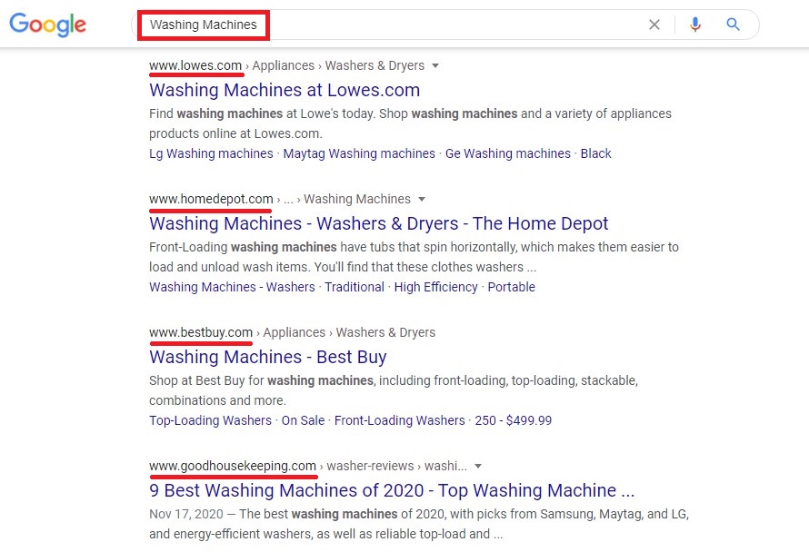Follow the Traditional sitelink
Viewport: 809px width, 552px height.
[x=355, y=287]
